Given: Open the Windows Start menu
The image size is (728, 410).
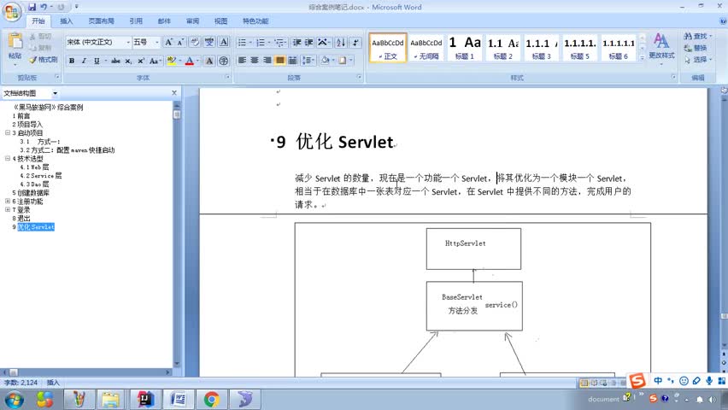Looking at the screenshot, I should (x=14, y=399).
